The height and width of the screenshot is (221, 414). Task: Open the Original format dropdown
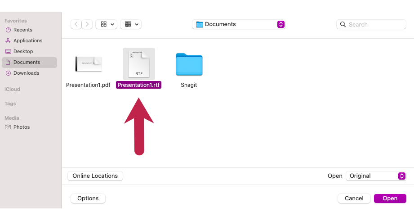(376, 176)
